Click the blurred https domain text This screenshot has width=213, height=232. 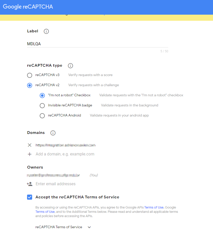pos(66,145)
